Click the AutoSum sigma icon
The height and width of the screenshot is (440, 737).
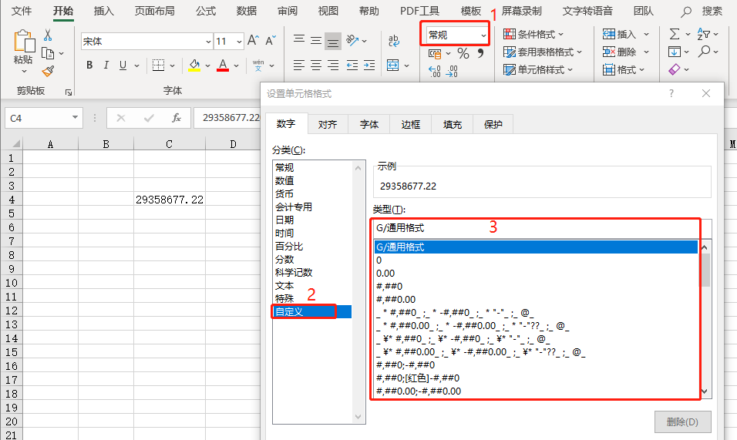pos(674,34)
